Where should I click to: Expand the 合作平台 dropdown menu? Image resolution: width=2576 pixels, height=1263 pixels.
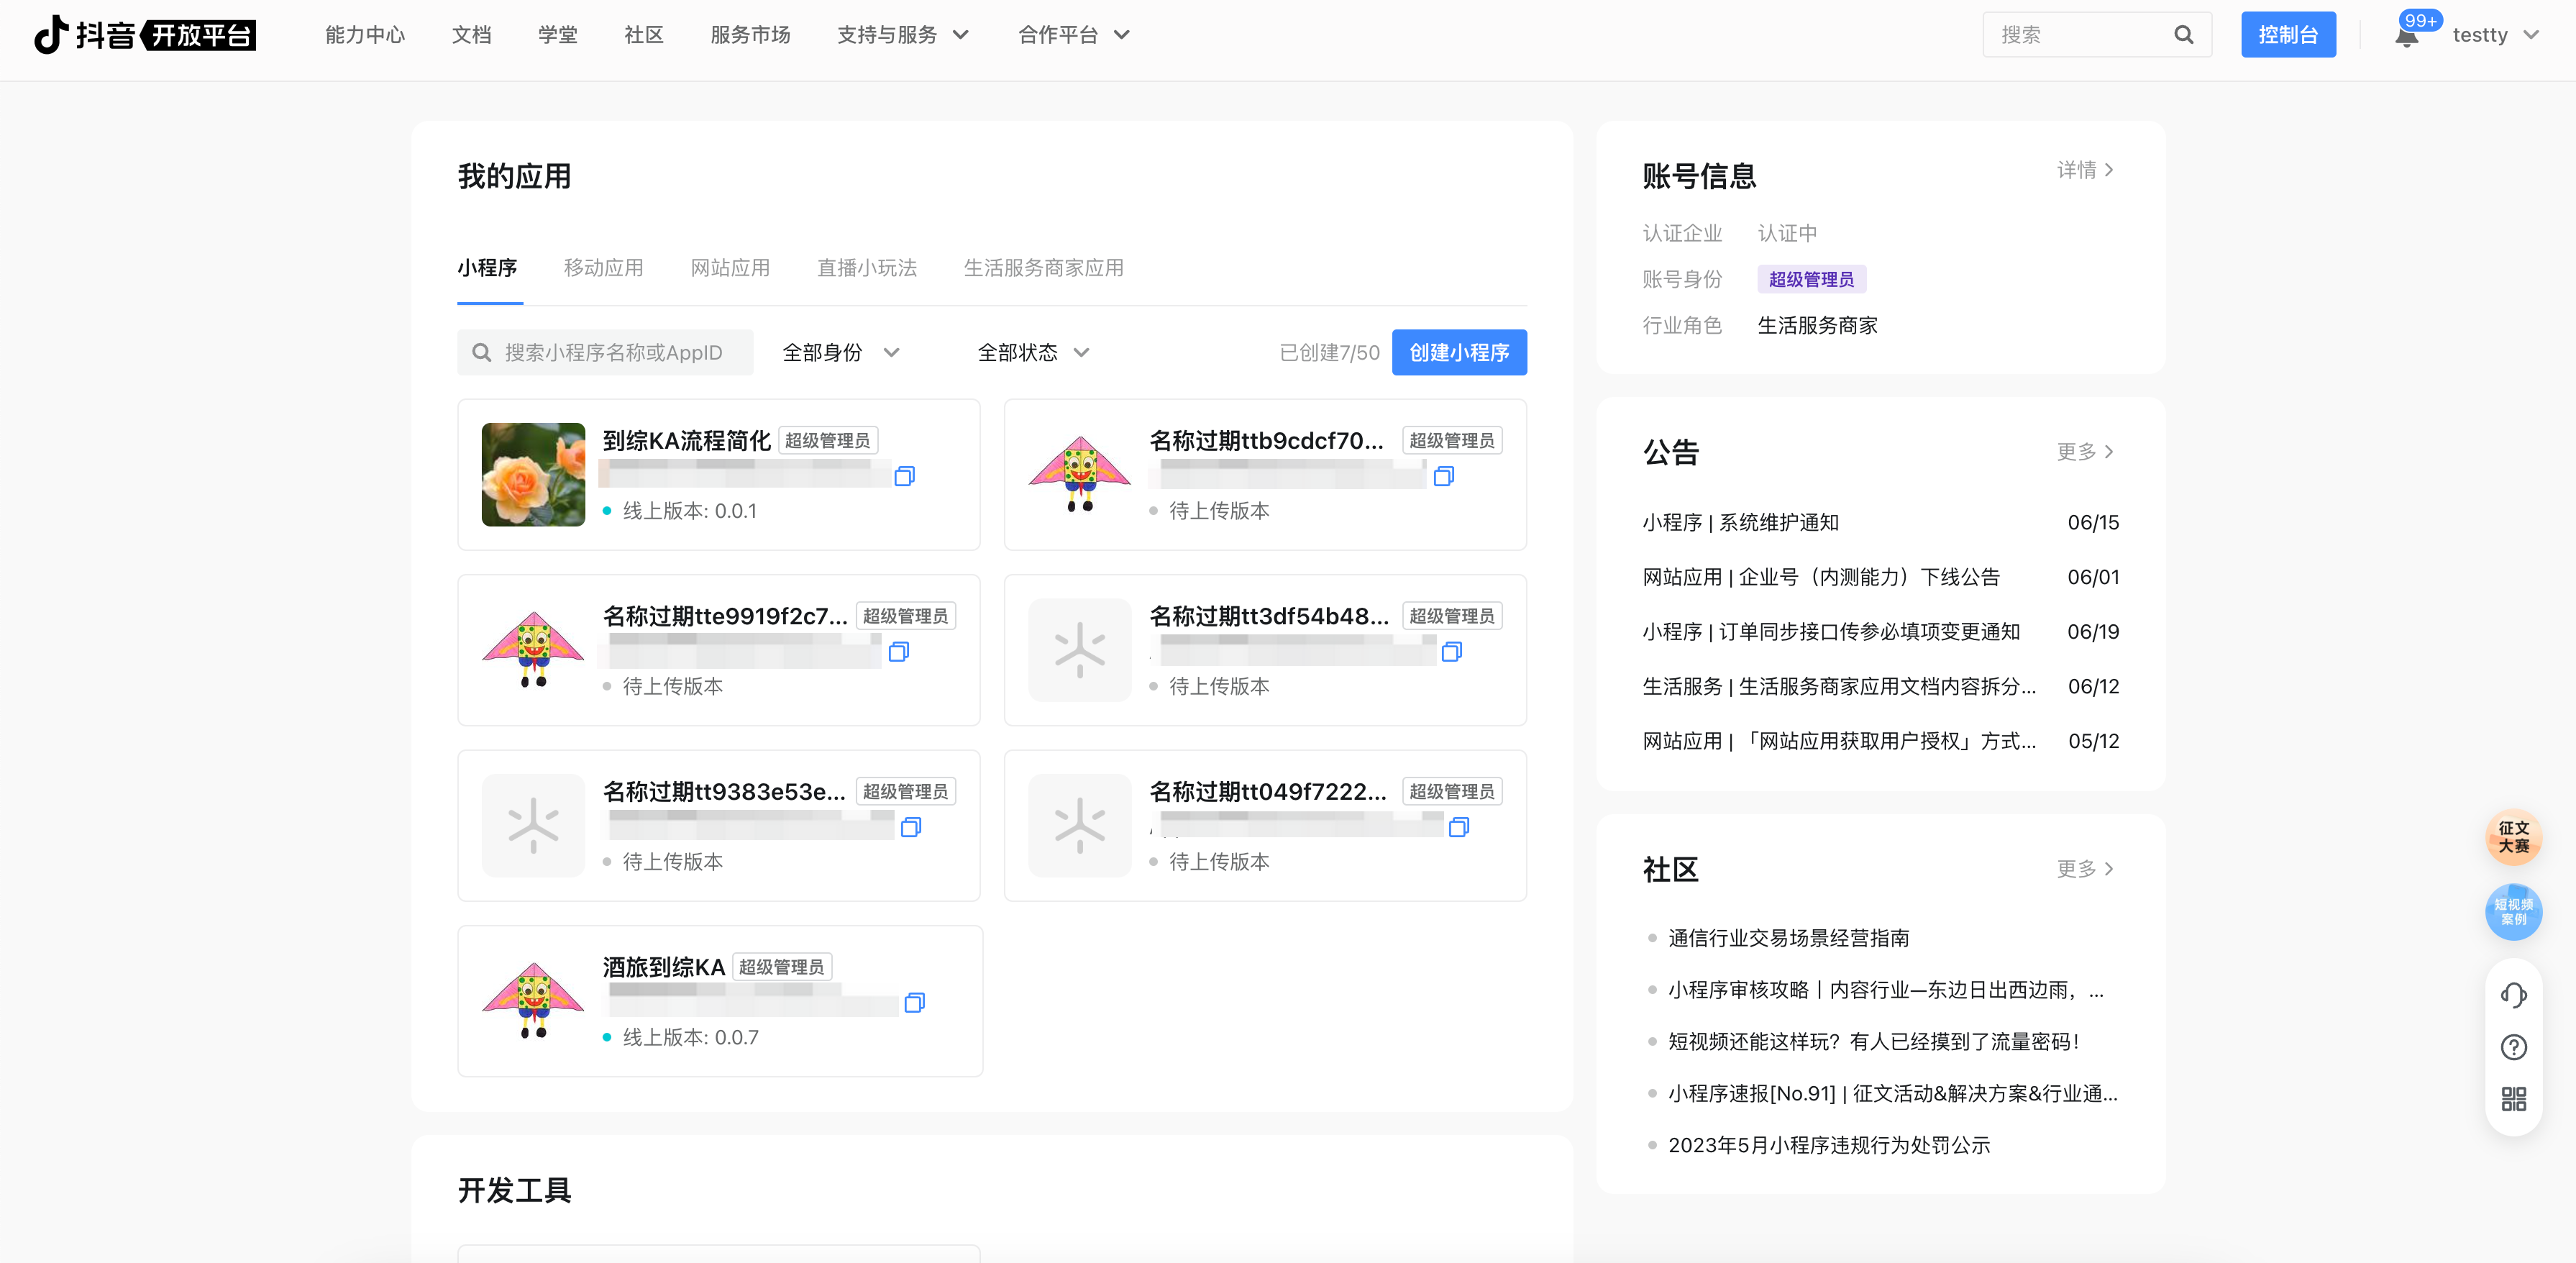tap(1074, 35)
